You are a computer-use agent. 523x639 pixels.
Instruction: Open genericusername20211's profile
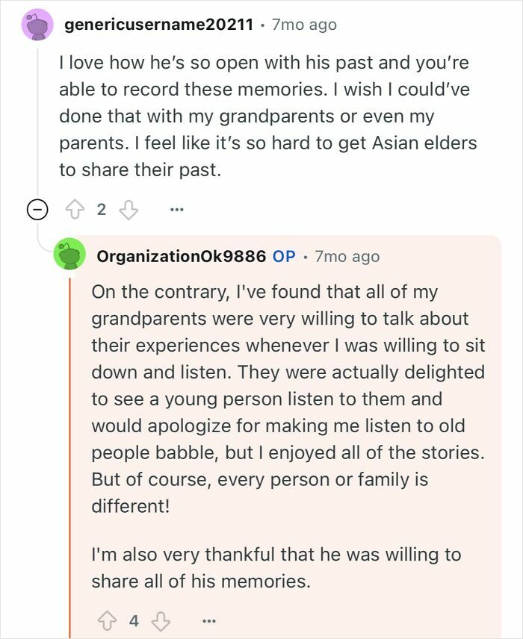click(x=161, y=24)
